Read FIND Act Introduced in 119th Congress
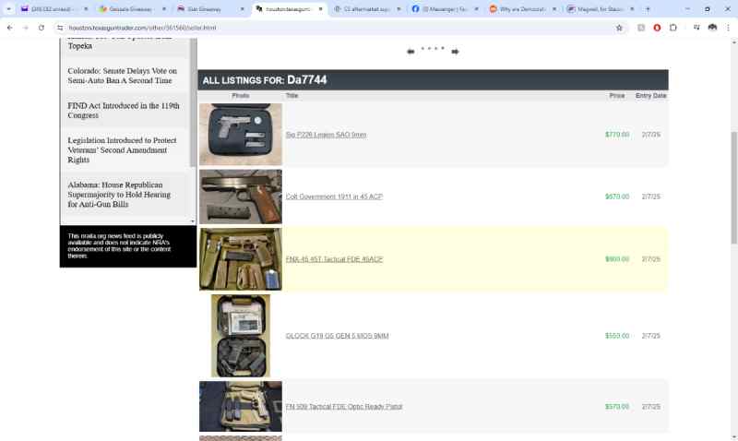This screenshot has width=738, height=441. tap(124, 111)
